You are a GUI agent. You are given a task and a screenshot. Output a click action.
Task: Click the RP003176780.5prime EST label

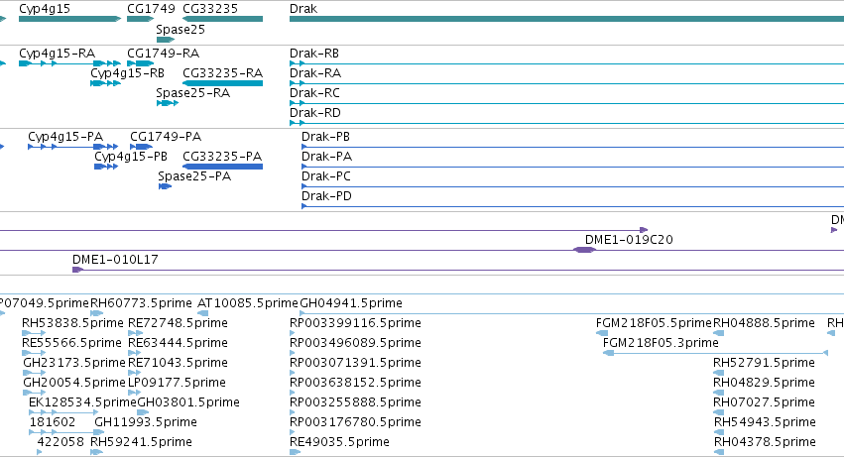pyautogui.click(x=355, y=423)
